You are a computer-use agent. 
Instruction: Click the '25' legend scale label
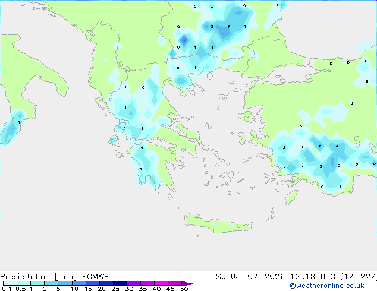point(115,289)
